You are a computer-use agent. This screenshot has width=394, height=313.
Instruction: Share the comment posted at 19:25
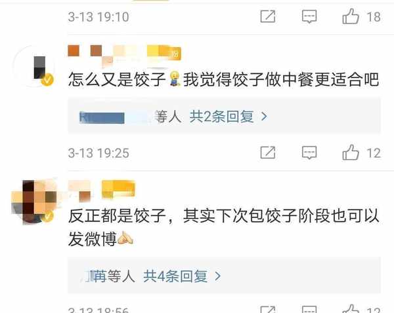[x=268, y=153]
